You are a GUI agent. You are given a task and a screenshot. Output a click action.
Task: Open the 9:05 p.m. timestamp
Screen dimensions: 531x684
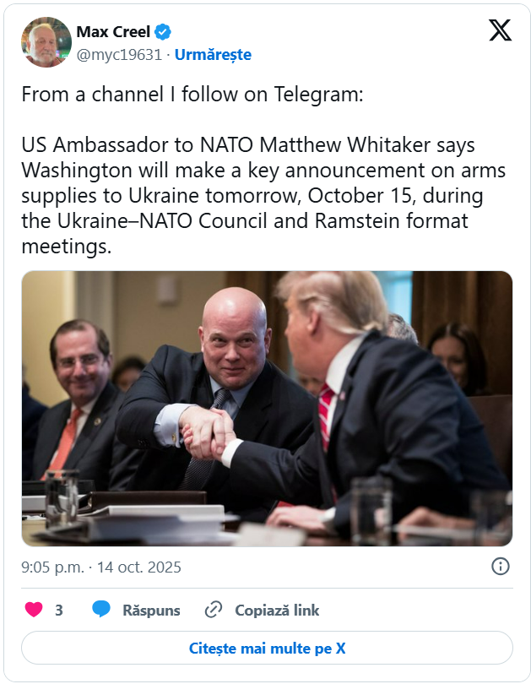click(x=51, y=567)
